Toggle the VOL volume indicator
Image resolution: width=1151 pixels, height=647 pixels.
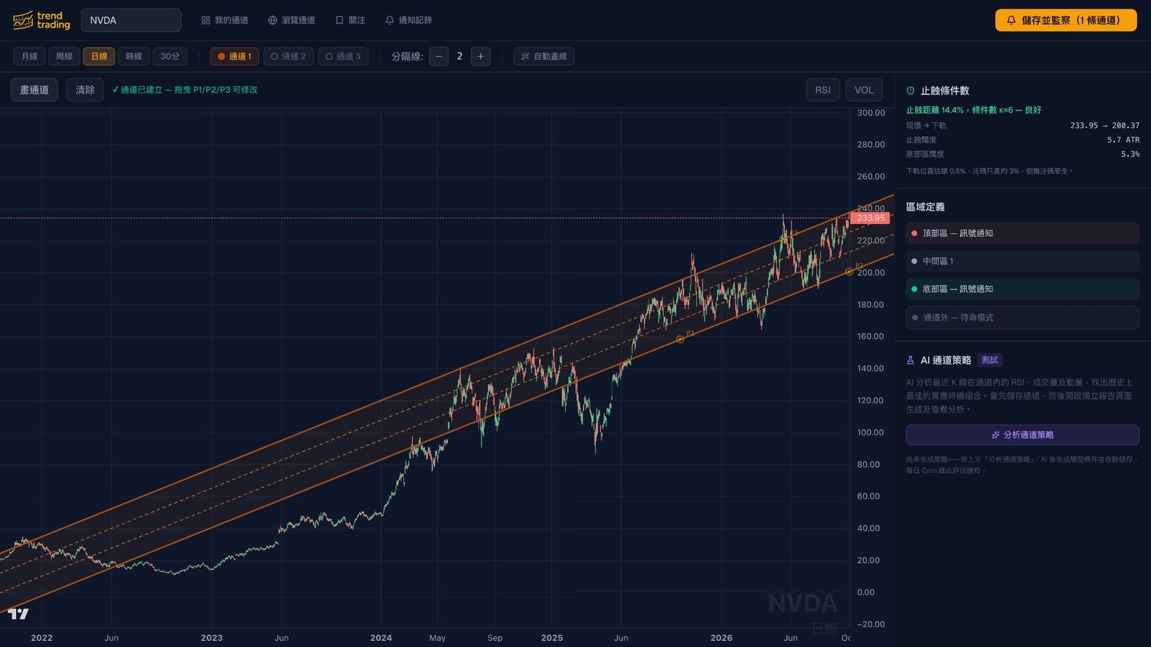click(864, 90)
